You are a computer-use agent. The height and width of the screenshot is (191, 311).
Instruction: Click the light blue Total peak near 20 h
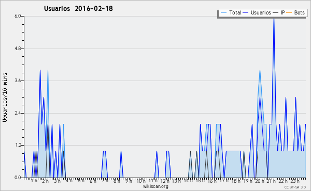pos(260,71)
